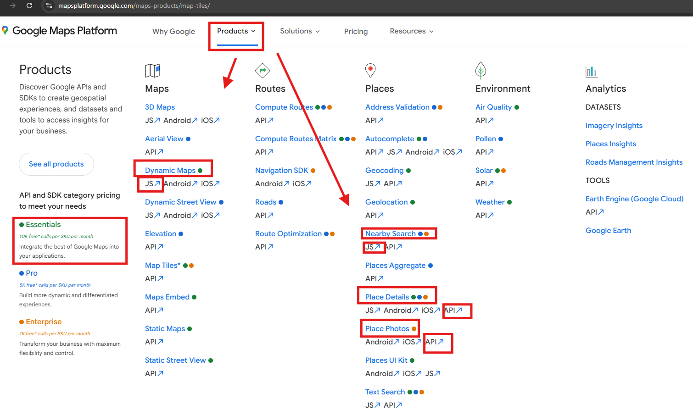Open the Places Insights dataset link
693x410 pixels.
click(610, 144)
